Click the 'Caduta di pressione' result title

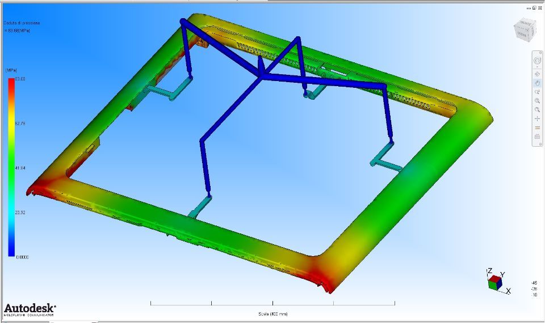(22, 23)
